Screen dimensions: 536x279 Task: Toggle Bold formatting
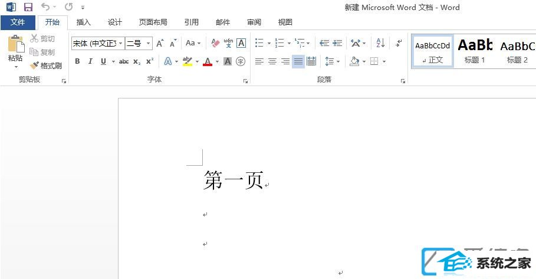pos(78,61)
